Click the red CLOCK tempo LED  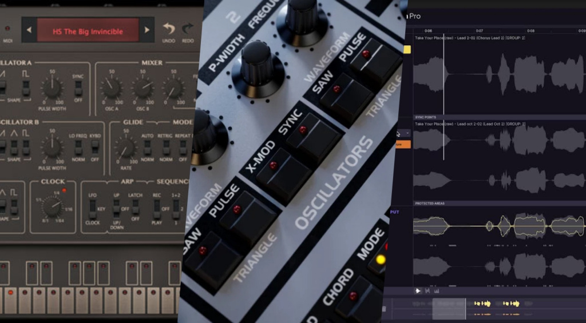click(64, 190)
